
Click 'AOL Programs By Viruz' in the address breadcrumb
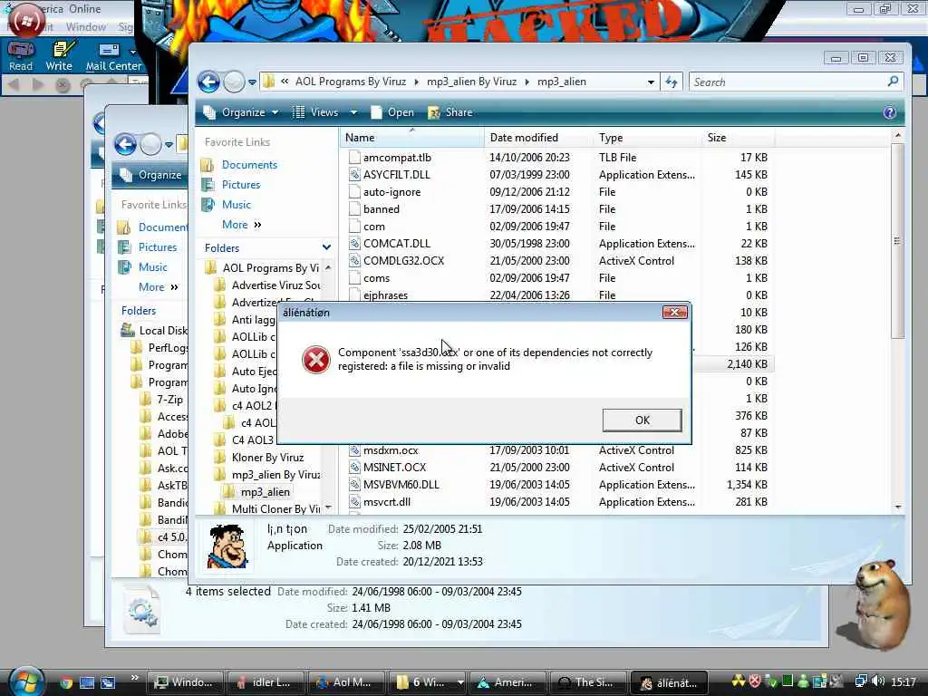[351, 82]
